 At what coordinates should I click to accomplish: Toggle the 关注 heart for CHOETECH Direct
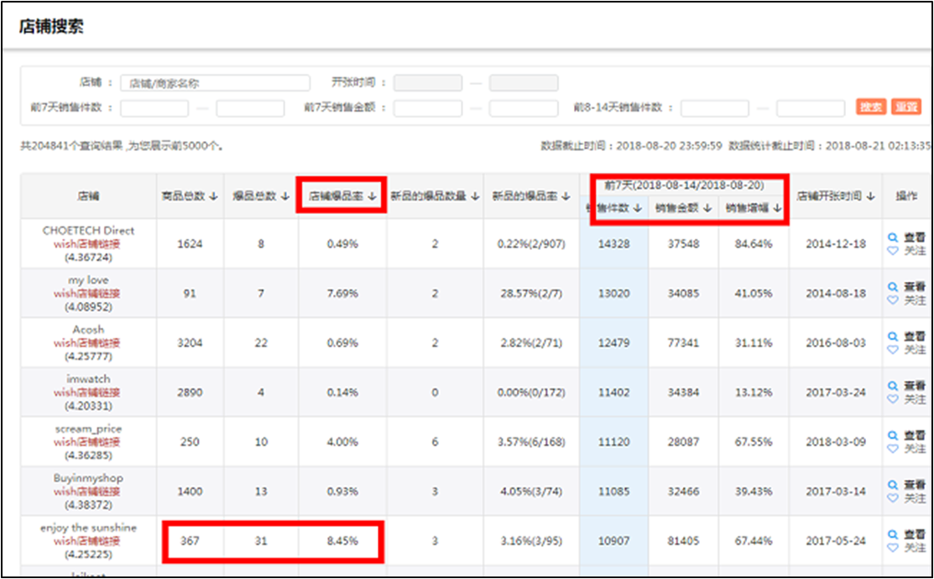tap(893, 250)
